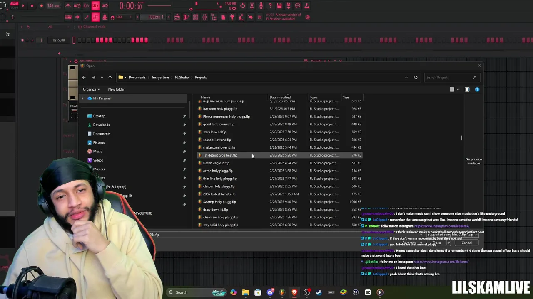Viewport: 533px width, 299px height.
Task: Toggle the highlighted link/multilink controllers button
Action: (x=95, y=17)
